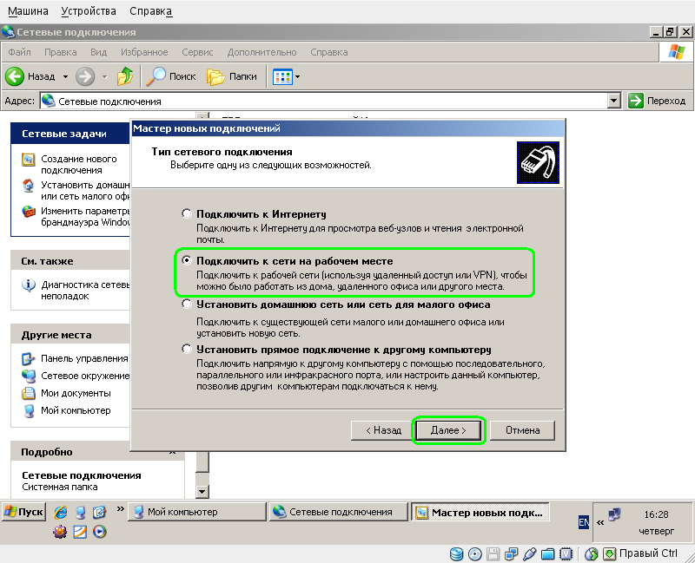Select 'Установить домашнюю сеть' radio option
695x563 pixels.
coord(187,304)
